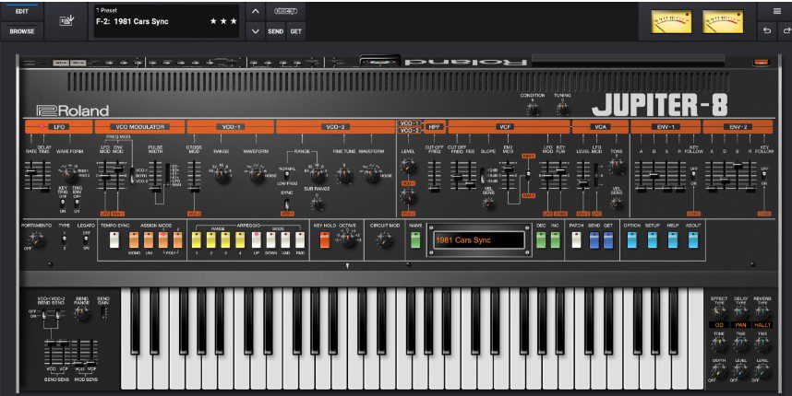The width and height of the screenshot is (792, 396).
Task: Click the OPTION button
Action: click(x=632, y=240)
